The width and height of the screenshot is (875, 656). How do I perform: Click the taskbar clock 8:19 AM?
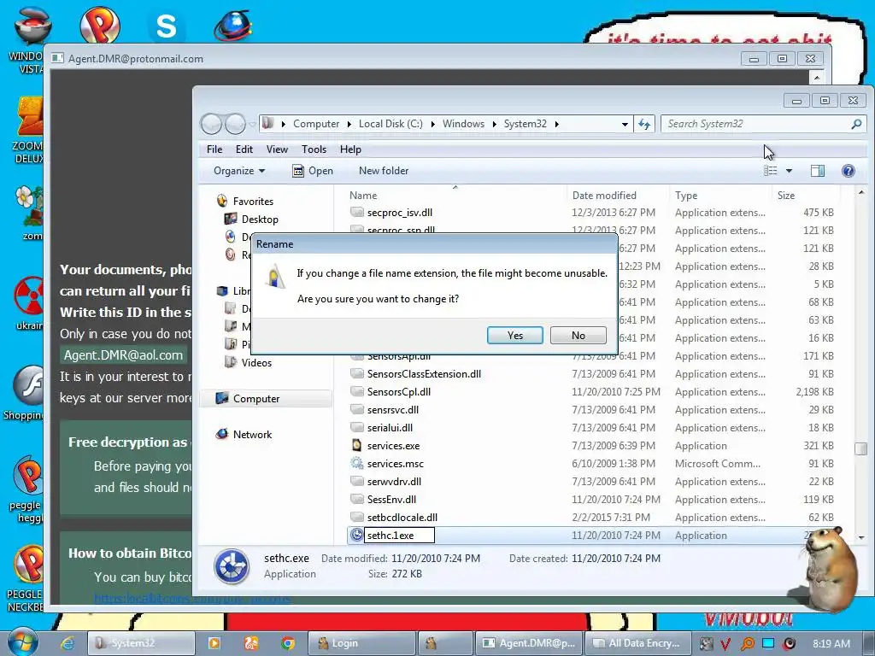[831, 643]
